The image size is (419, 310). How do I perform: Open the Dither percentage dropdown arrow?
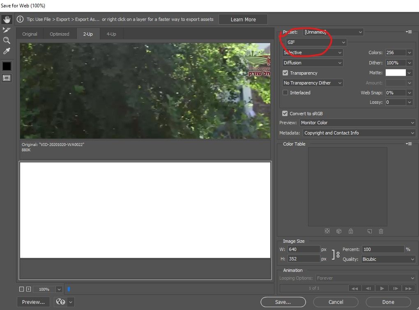coord(410,63)
